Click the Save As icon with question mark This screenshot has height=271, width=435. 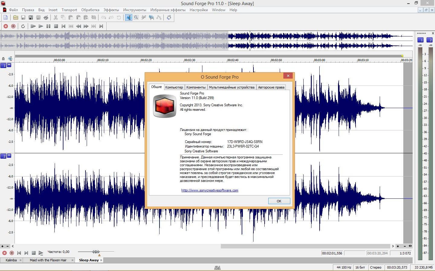pos(31,17)
